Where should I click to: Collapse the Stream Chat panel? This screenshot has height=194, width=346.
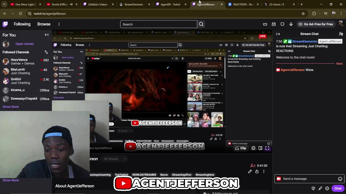[x=278, y=34]
